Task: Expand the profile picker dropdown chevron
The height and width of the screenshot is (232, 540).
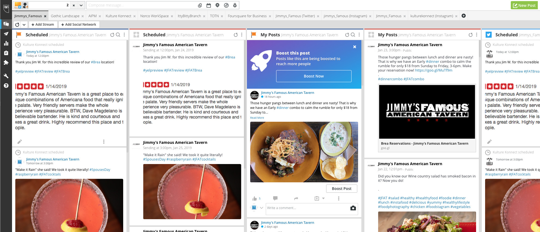Action: pos(81,5)
